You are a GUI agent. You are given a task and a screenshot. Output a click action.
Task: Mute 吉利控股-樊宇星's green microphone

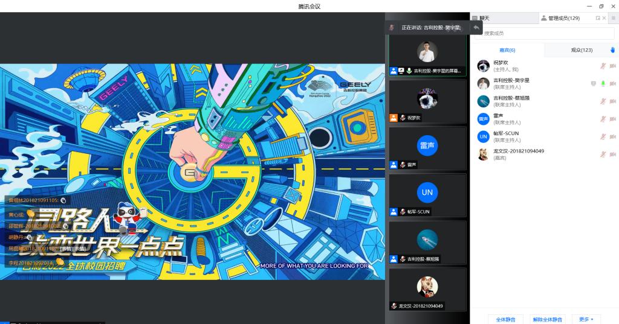[x=603, y=83]
